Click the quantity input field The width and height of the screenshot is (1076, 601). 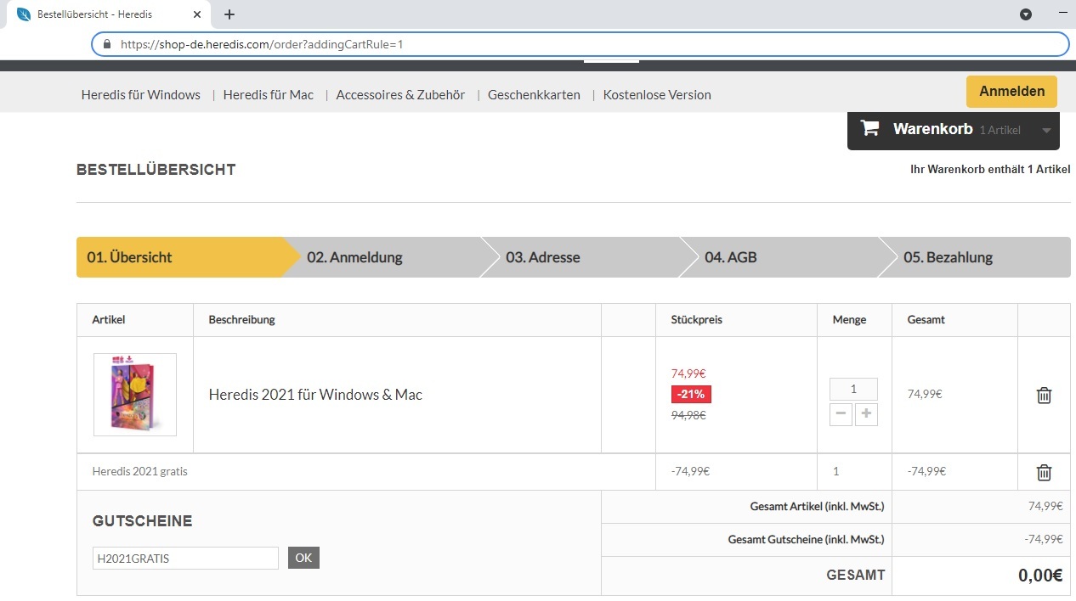click(853, 389)
